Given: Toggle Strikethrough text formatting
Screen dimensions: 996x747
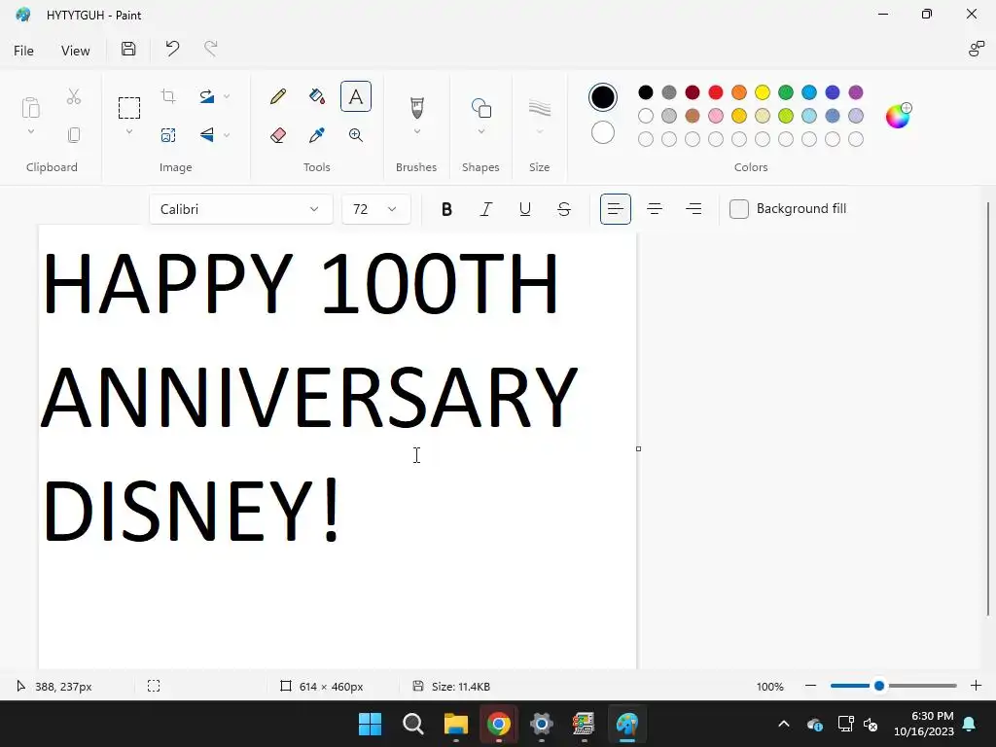Looking at the screenshot, I should click(564, 209).
